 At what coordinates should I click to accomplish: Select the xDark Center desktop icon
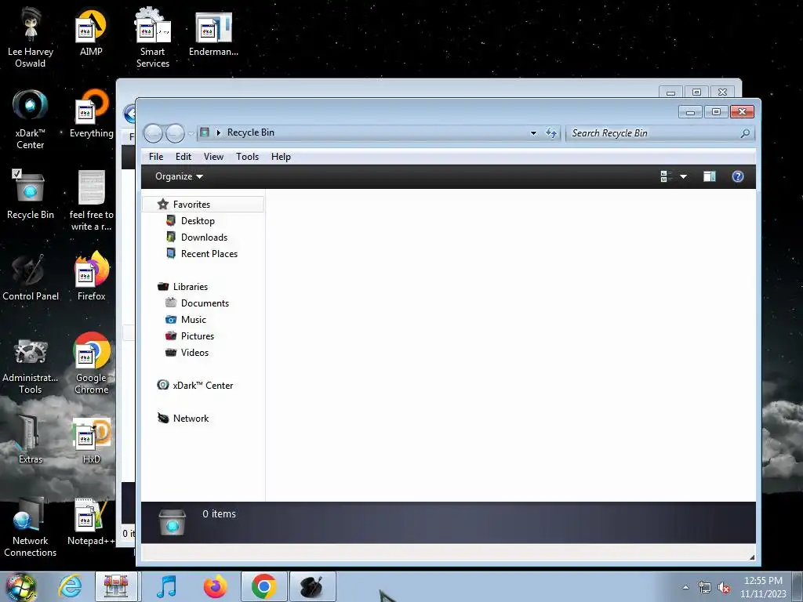(x=31, y=119)
